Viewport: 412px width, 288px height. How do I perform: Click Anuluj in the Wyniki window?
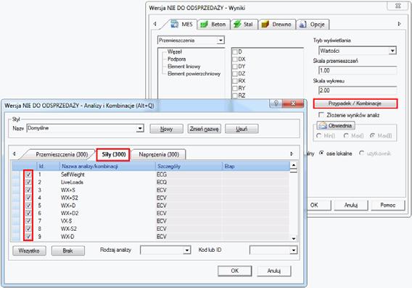tap(351, 206)
